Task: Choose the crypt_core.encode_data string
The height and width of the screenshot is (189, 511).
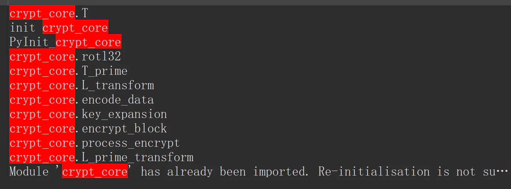Action: point(82,100)
